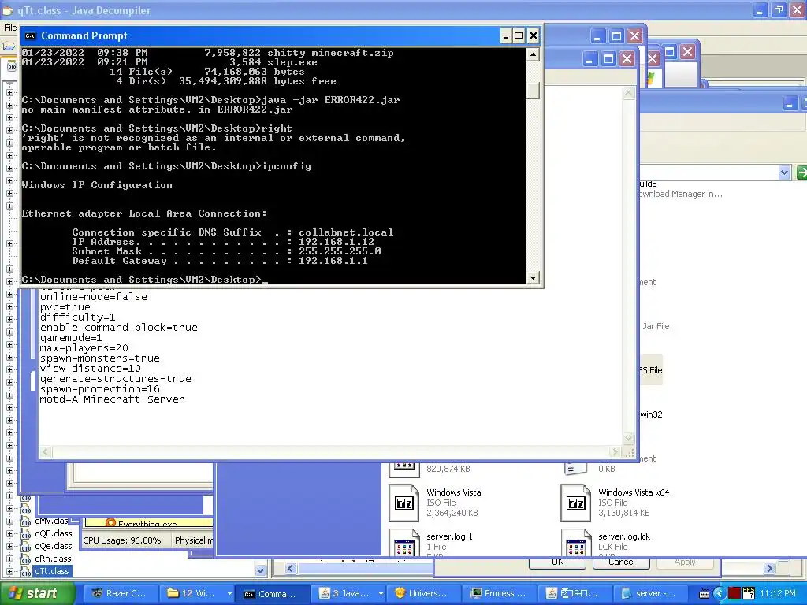Click the difficulty=1 line in Notepad
The height and width of the screenshot is (605, 807).
[x=78, y=317]
